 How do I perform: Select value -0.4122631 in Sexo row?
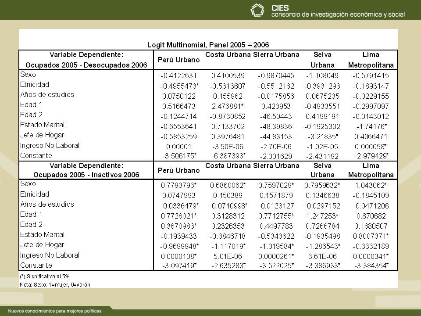click(178, 76)
